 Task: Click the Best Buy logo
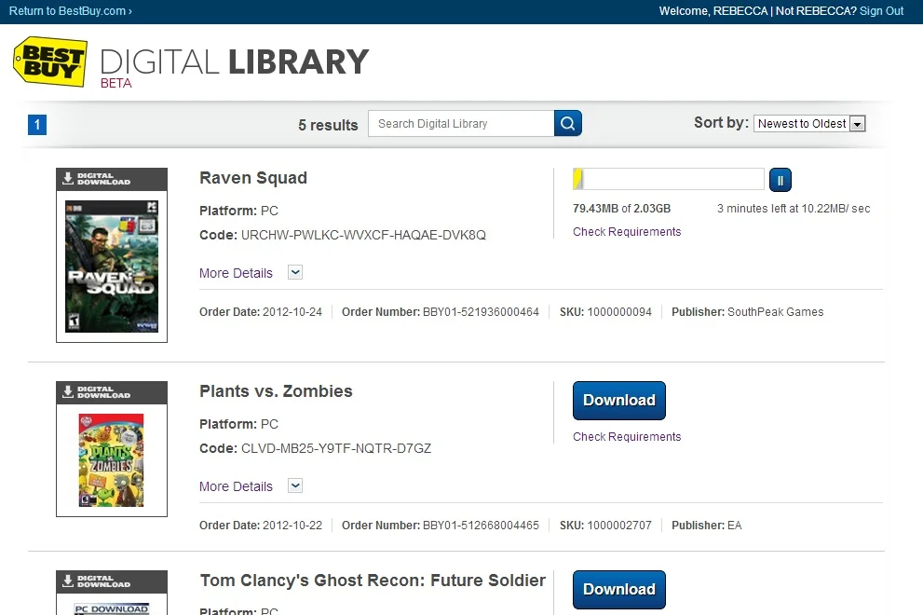coord(50,61)
